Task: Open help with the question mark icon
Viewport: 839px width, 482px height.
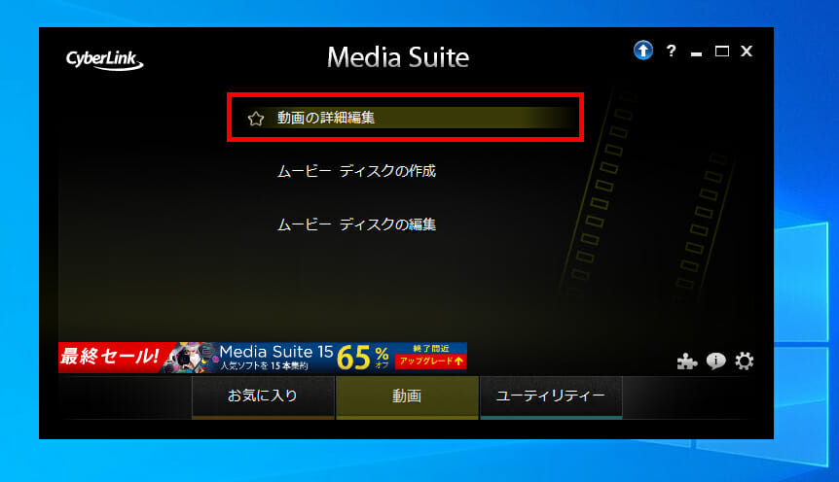Action: click(671, 51)
